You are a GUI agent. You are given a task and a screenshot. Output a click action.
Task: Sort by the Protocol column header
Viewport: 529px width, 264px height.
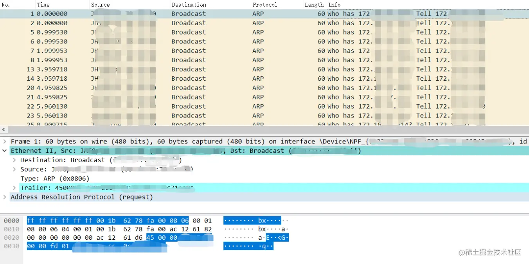point(277,5)
